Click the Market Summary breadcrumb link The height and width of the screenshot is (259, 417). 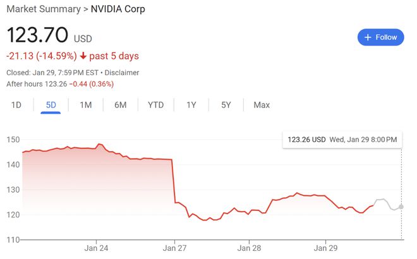[x=44, y=9]
